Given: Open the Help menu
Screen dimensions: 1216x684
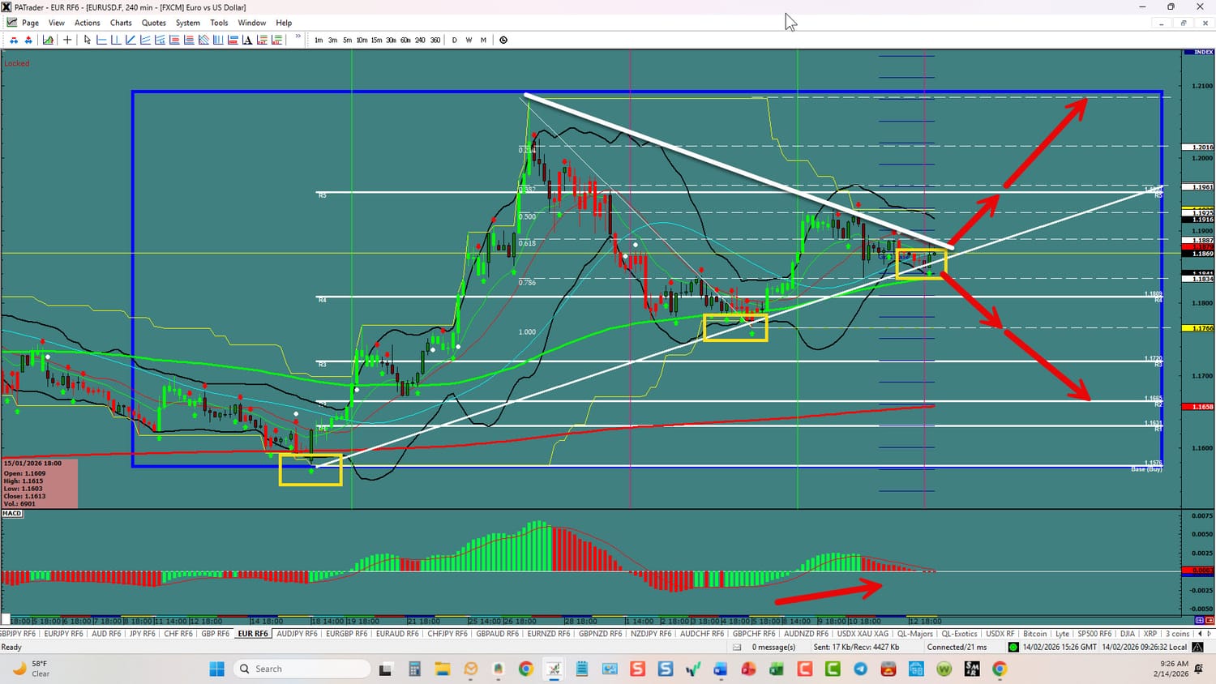Looking at the screenshot, I should (284, 23).
